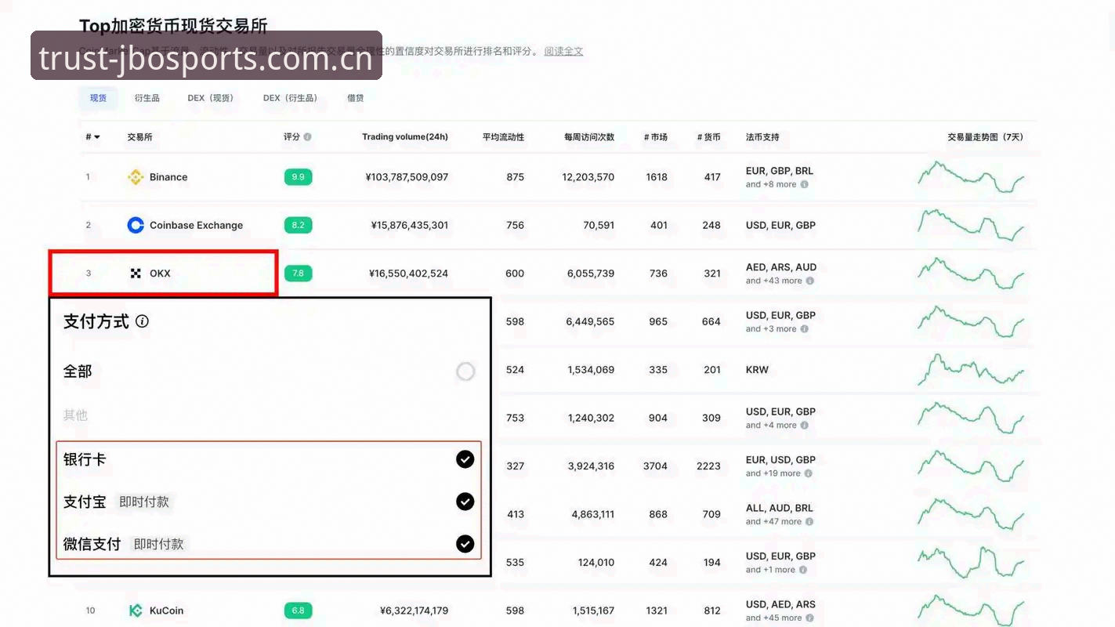1115x627 pixels.
Task: Click the 8.2 score badge for Coinbase
Action: pyautogui.click(x=298, y=225)
